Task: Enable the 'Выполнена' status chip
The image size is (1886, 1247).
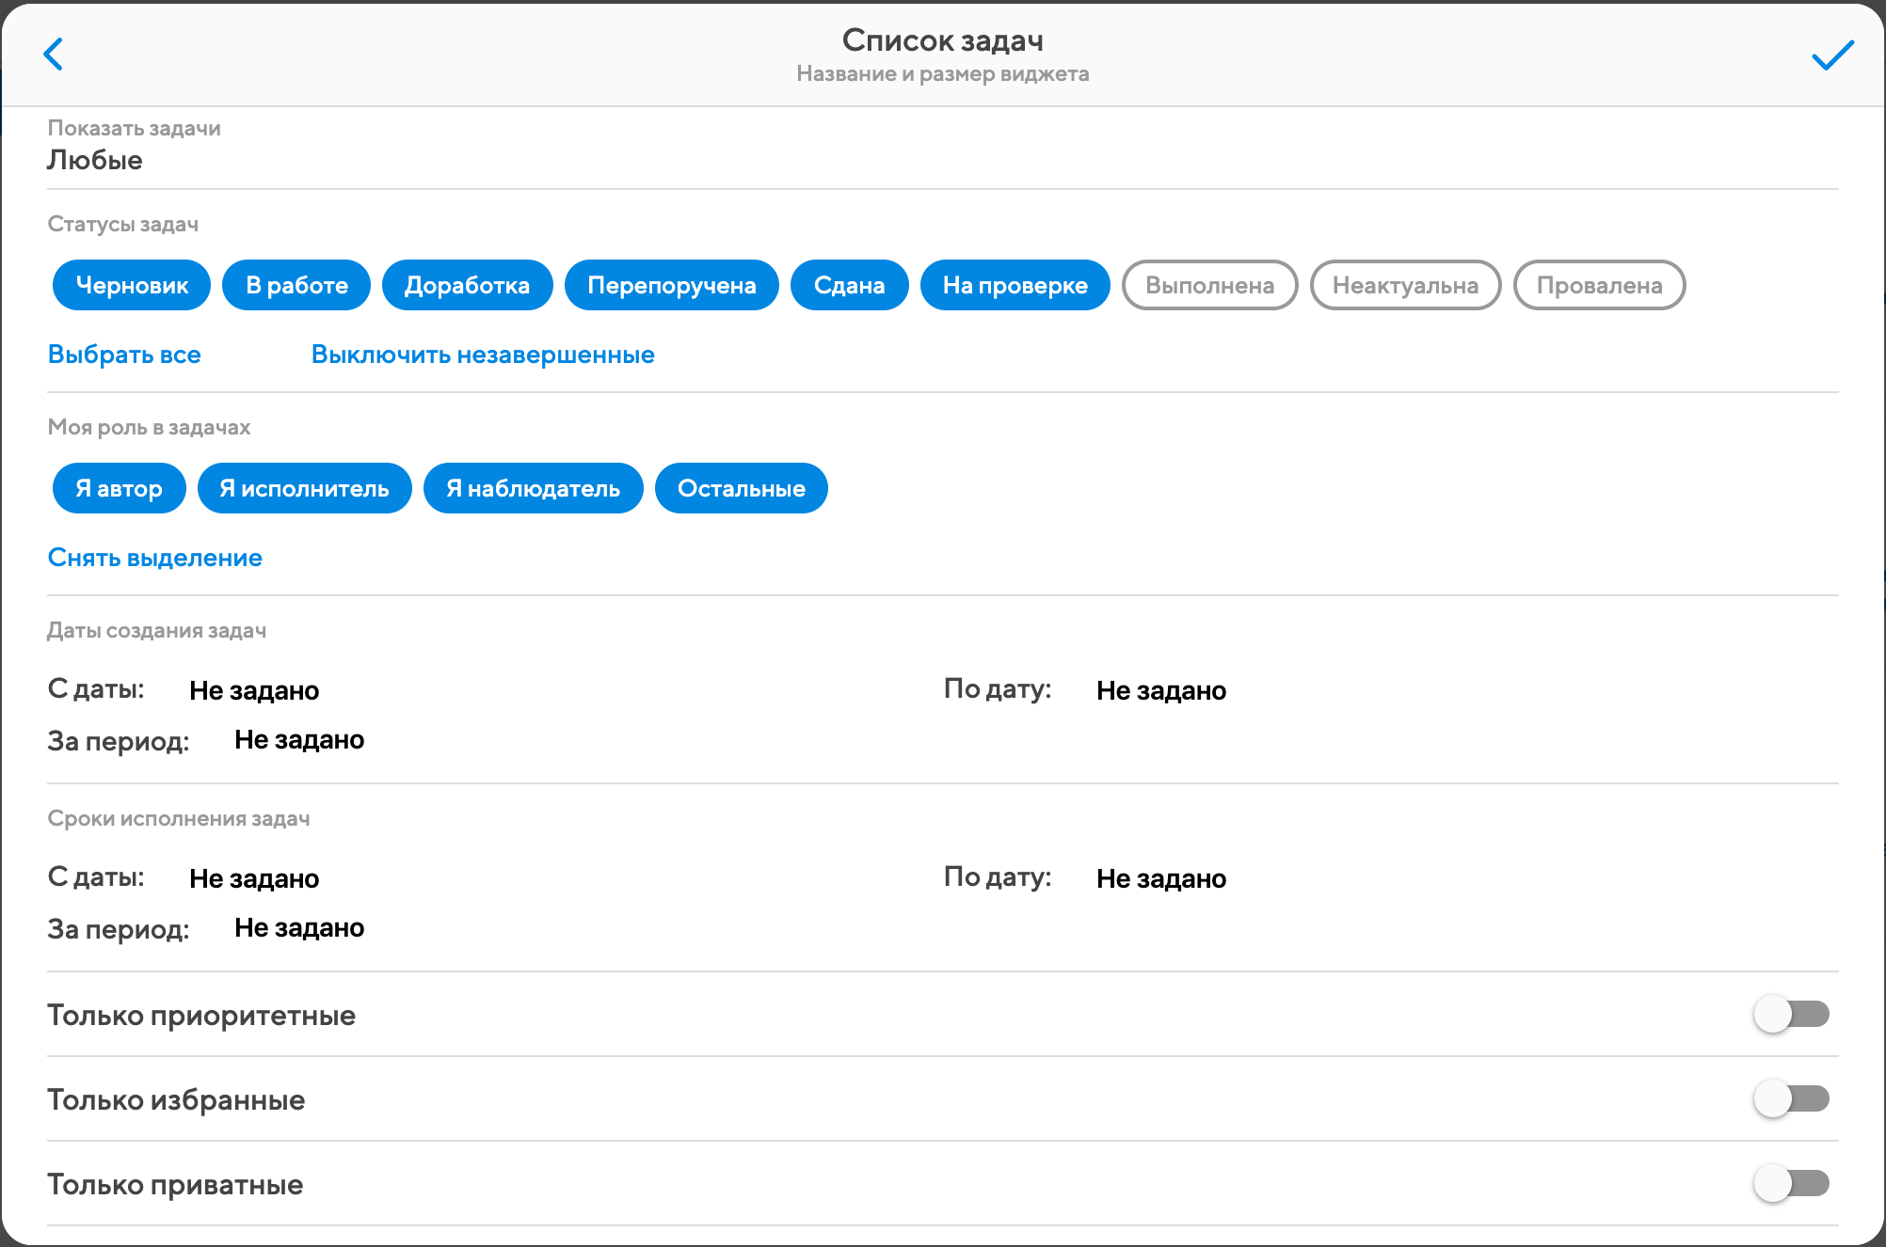Action: 1209,285
